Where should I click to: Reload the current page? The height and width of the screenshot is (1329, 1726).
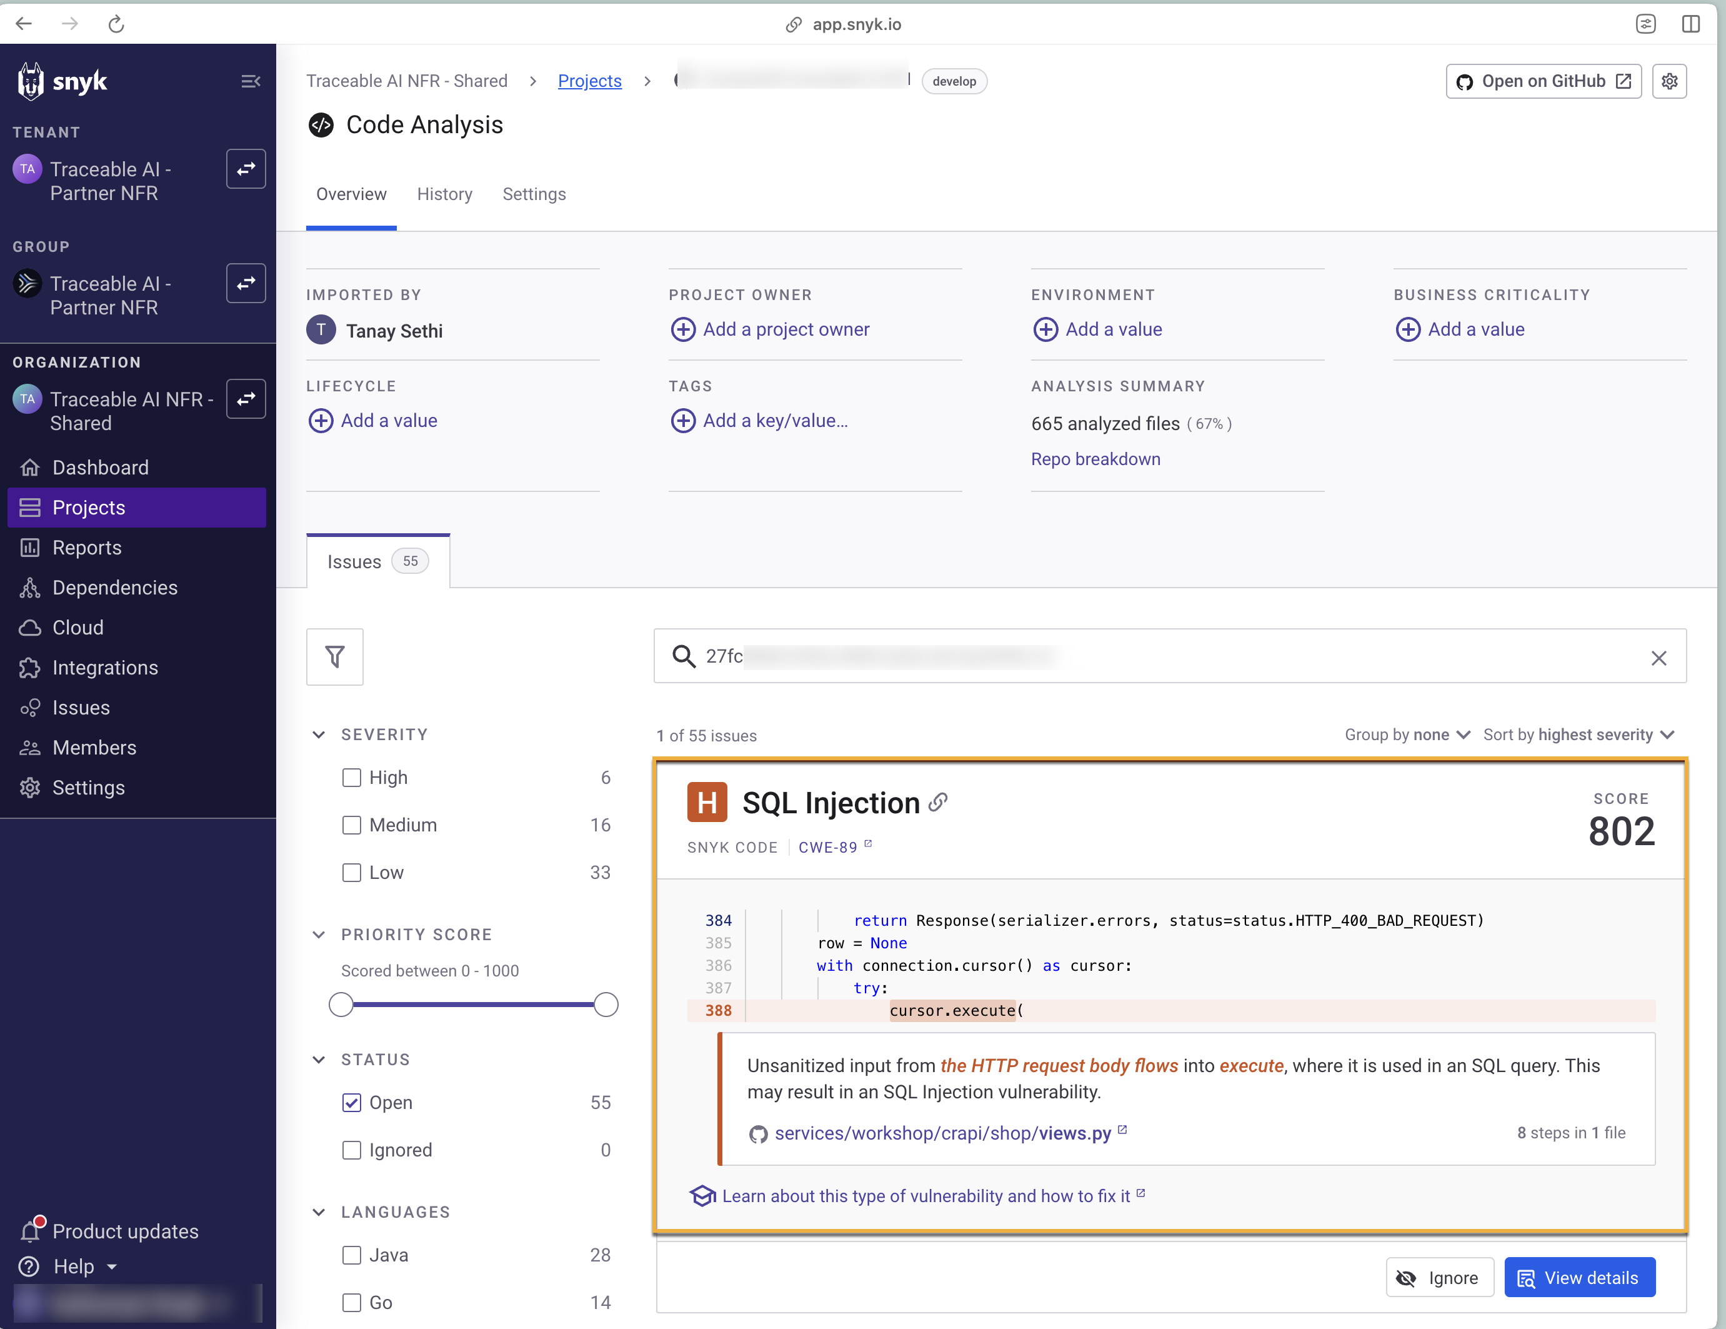tap(116, 24)
